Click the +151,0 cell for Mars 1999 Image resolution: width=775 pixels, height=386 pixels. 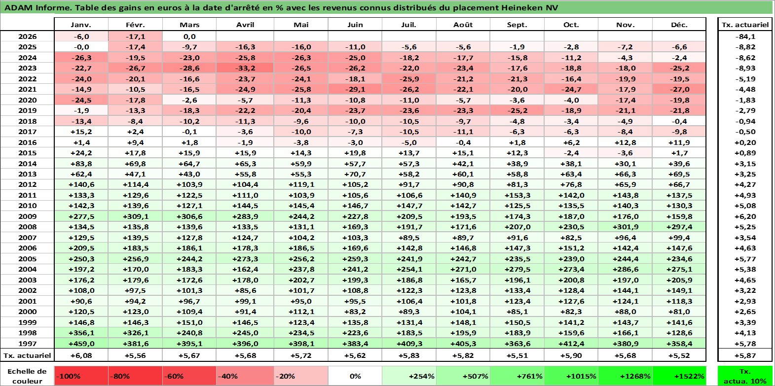(x=189, y=322)
